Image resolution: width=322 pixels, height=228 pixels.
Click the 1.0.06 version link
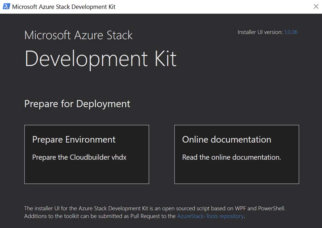point(291,32)
